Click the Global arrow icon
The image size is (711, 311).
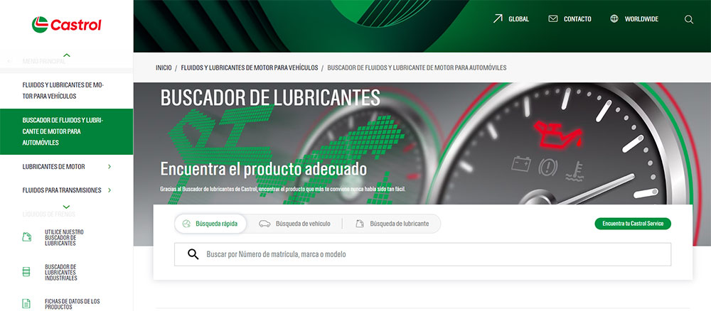pyautogui.click(x=498, y=19)
